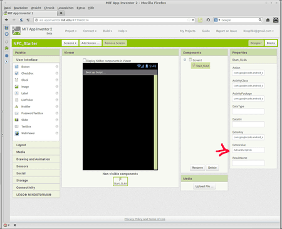The image size is (282, 229).
Task: Open help for Button component
Action: point(56,67)
